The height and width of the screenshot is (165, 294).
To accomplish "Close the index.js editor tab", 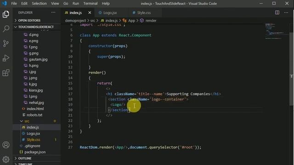I will pyautogui.click(x=90, y=12).
